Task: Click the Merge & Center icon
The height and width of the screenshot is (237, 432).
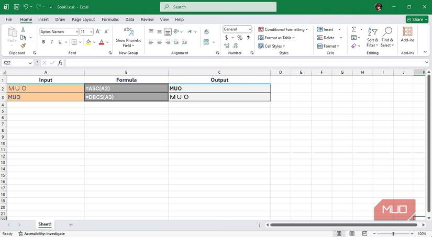Action: tap(206, 42)
